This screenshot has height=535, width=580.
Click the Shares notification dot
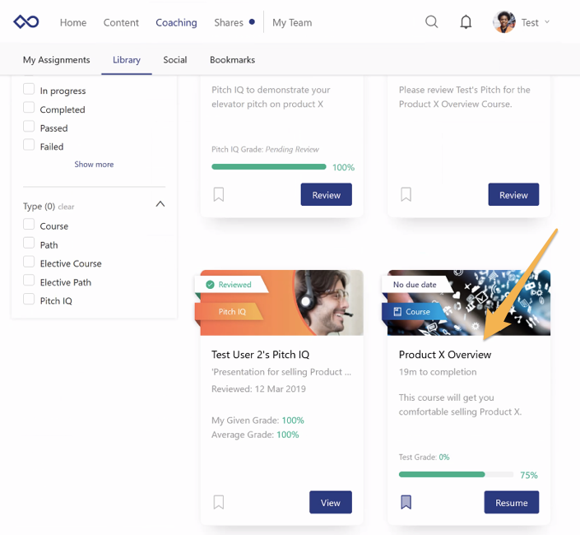[252, 22]
